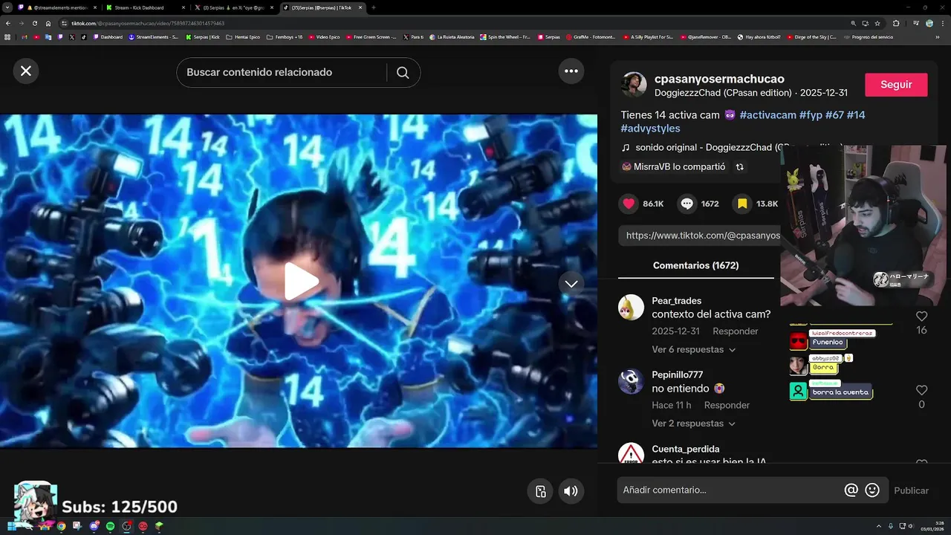Open the tab search dropdown arrow

click(x=7, y=7)
